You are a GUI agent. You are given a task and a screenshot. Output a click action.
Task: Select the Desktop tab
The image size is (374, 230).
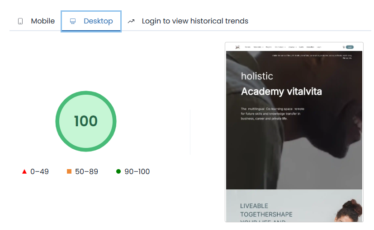coord(91,21)
